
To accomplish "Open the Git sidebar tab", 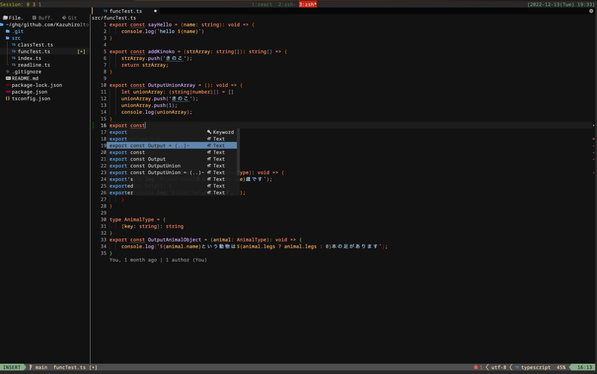I will (70, 17).
